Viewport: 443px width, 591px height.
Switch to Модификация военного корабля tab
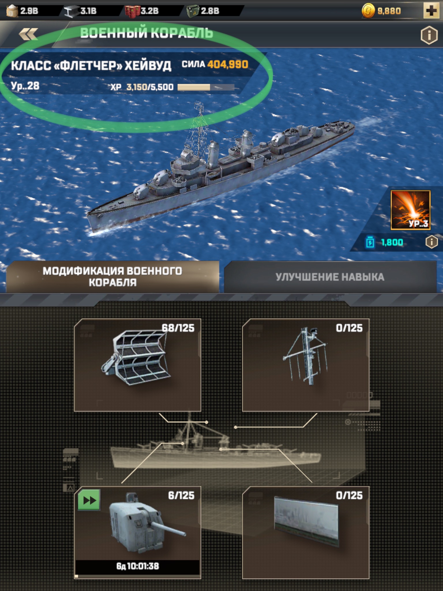pos(112,277)
